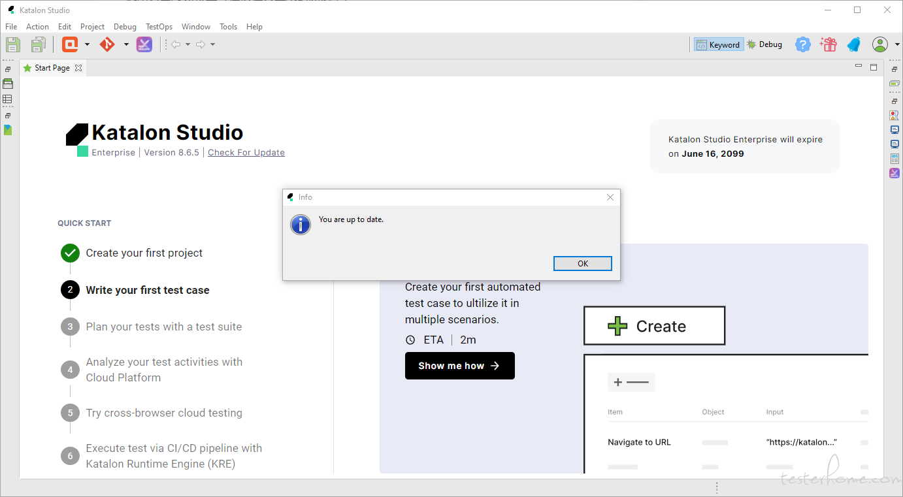The width and height of the screenshot is (903, 497).
Task: Expand the Git icon dropdown arrow
Action: click(x=126, y=44)
